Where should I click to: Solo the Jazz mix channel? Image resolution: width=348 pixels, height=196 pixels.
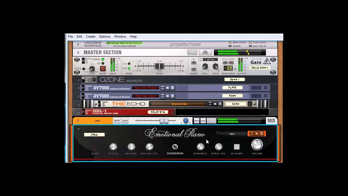pos(125,121)
